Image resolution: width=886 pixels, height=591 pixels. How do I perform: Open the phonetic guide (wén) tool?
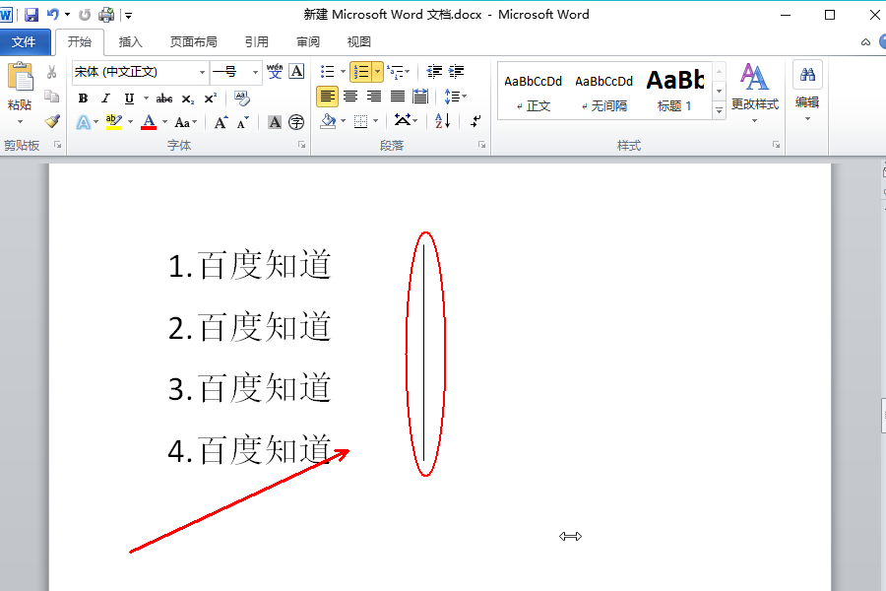point(275,71)
